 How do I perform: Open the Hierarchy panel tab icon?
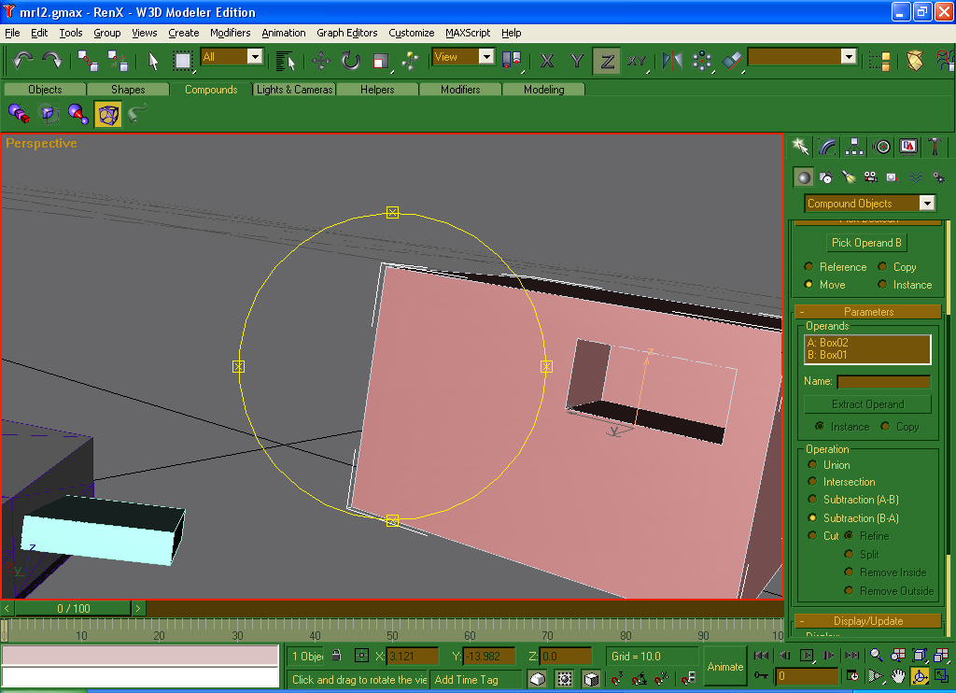click(x=854, y=147)
